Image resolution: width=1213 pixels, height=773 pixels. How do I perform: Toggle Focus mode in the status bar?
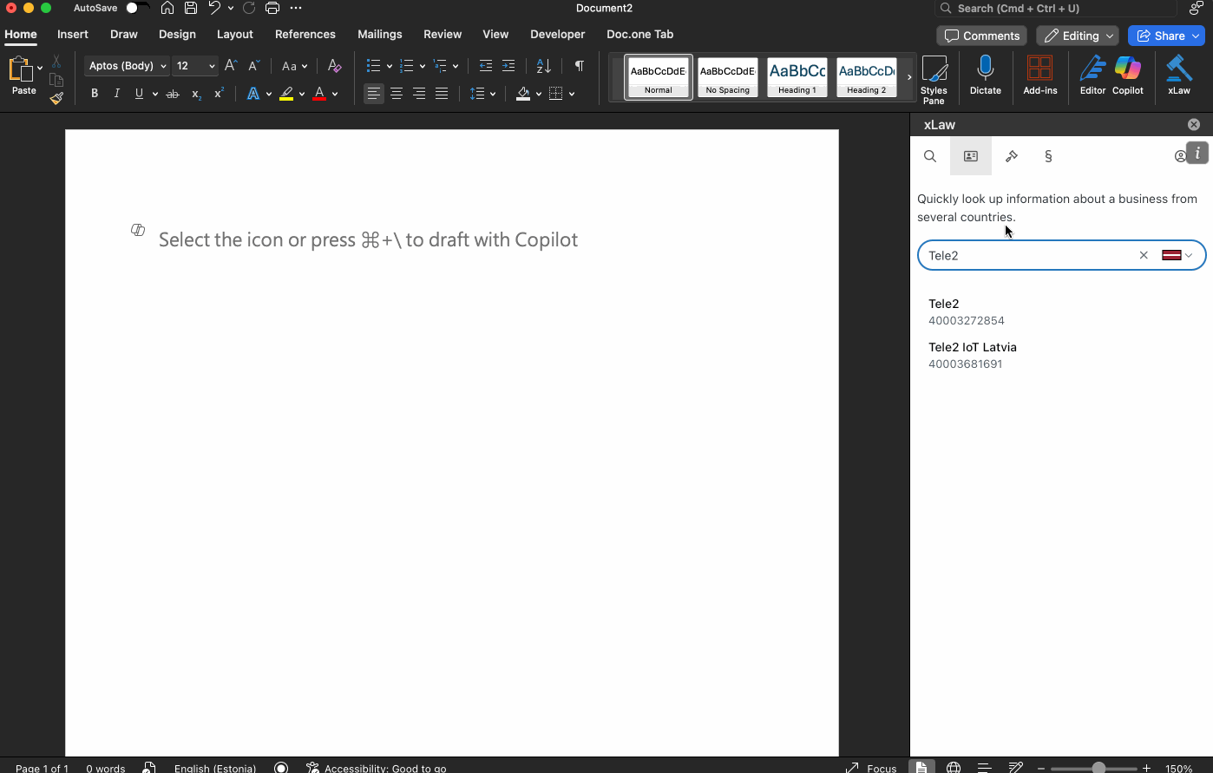click(x=871, y=768)
